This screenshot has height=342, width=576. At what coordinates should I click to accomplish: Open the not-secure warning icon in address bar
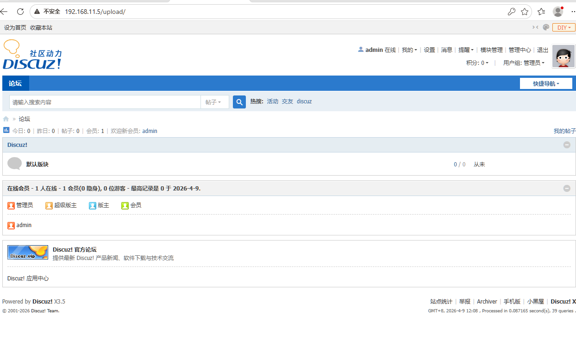pos(37,12)
